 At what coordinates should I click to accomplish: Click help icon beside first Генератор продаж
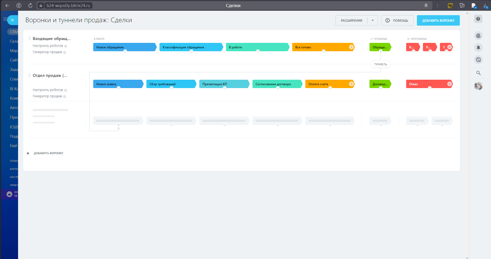pyautogui.click(x=65, y=52)
